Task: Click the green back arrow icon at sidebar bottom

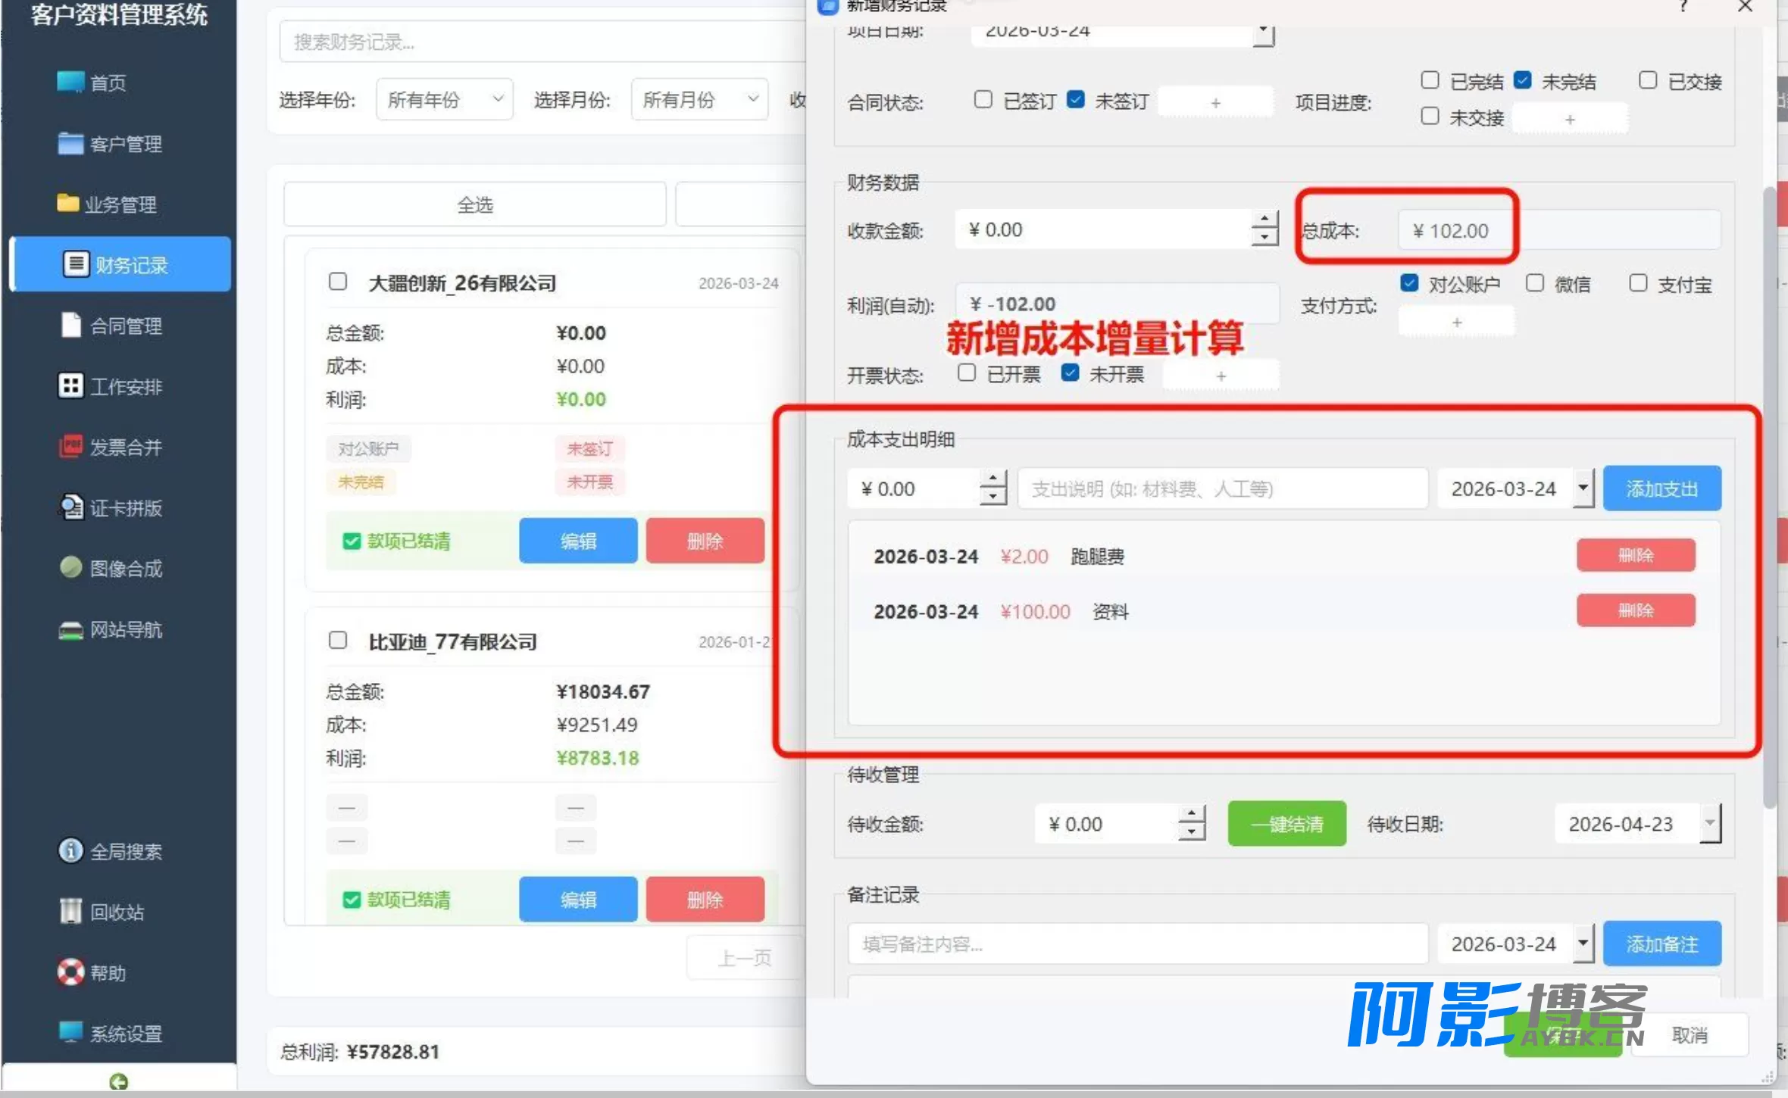Action: 118,1081
